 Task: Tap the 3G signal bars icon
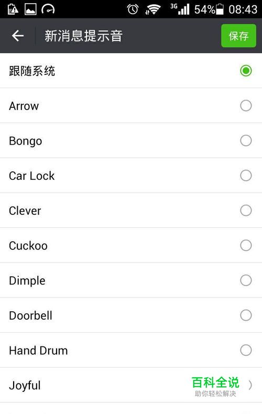coord(180,9)
